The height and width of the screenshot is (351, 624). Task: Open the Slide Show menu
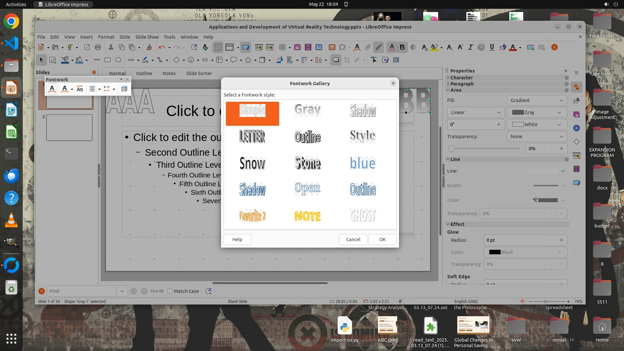(147, 37)
